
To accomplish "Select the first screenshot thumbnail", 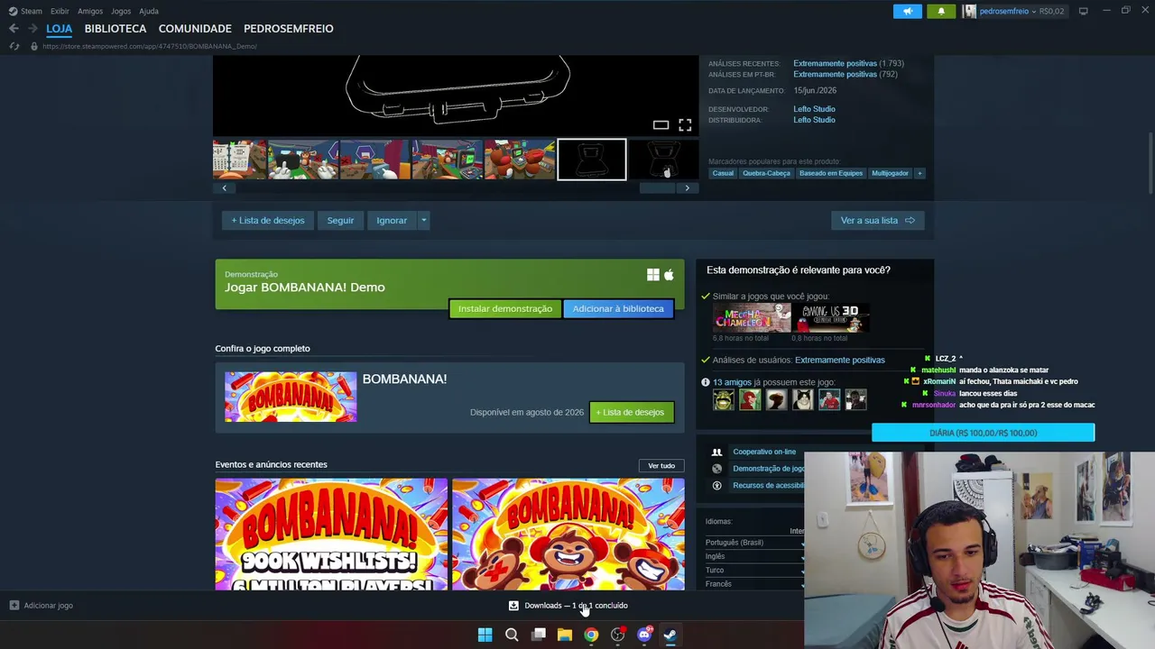I will click(x=239, y=160).
